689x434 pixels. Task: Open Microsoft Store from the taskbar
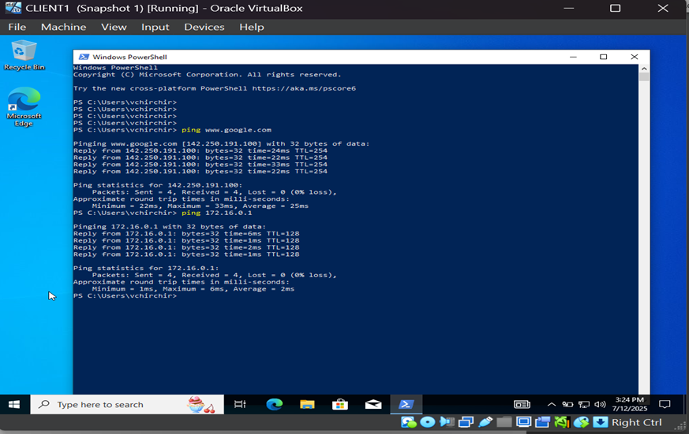pos(340,404)
